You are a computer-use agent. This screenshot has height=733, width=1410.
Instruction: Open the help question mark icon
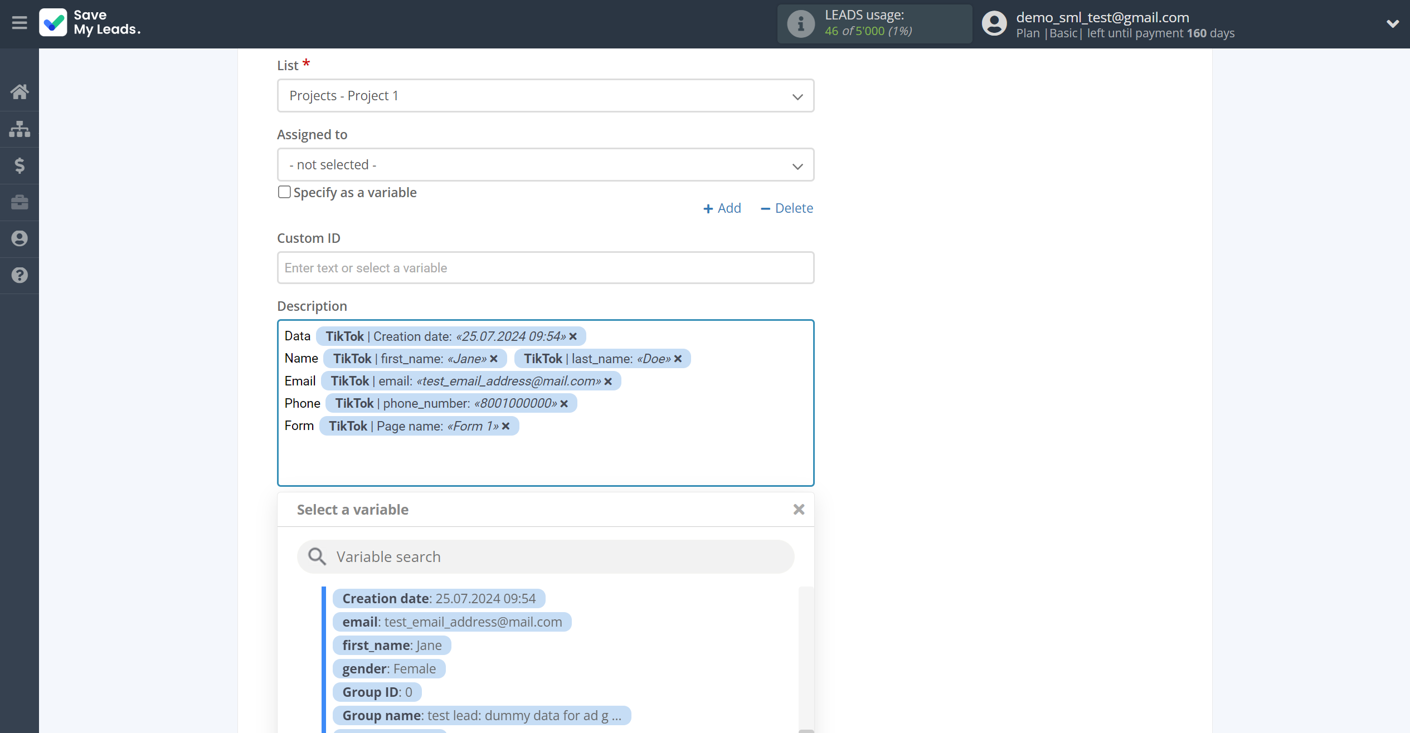coord(20,275)
